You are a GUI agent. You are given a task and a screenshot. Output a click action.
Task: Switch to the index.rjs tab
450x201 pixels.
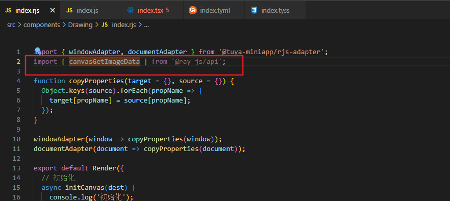(30, 11)
